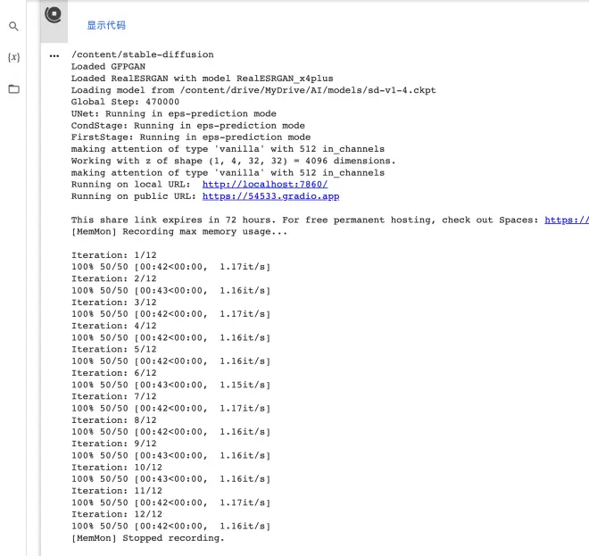
Task: Click the '[MemMon] Stopped recording.' line
Action: tap(147, 538)
